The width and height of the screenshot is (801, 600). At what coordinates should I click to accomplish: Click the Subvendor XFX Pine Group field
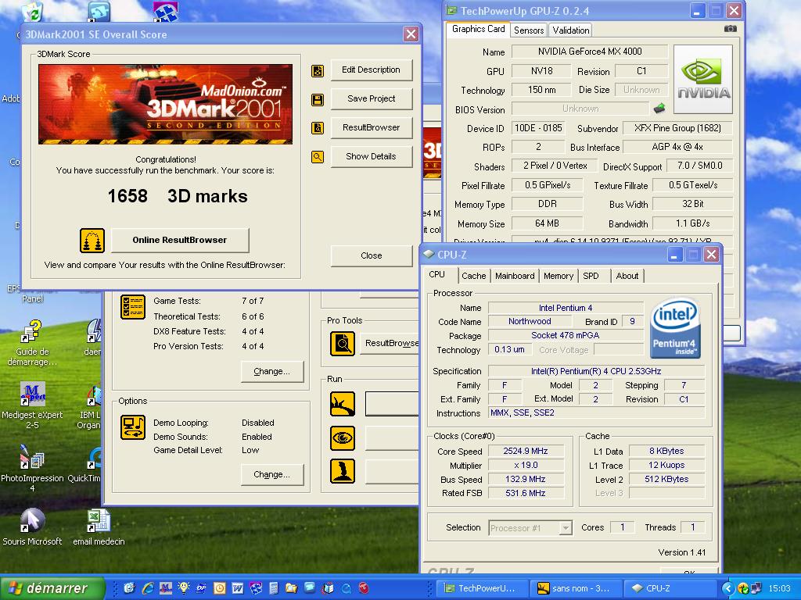(x=677, y=128)
